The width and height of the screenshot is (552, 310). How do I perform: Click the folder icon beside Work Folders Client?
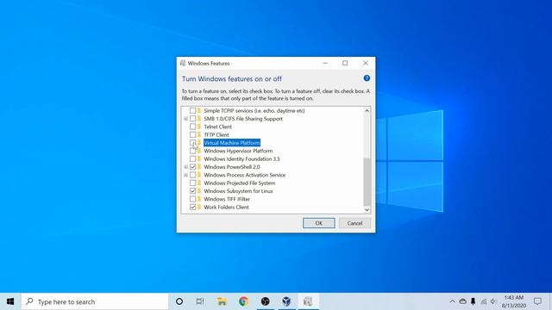pos(199,207)
